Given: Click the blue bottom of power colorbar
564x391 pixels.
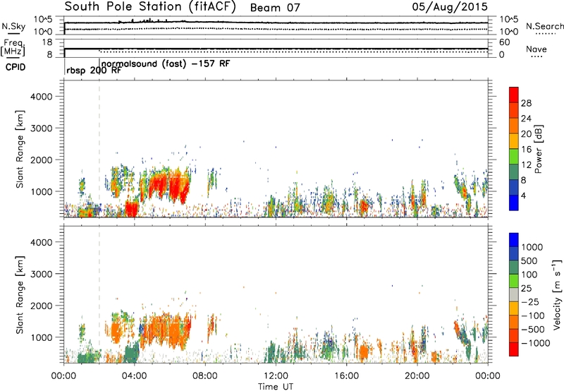Looking at the screenshot, I should point(514,203).
